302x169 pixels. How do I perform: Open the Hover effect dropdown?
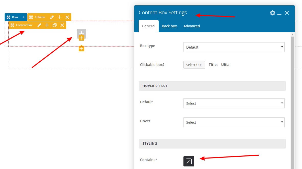234,122
